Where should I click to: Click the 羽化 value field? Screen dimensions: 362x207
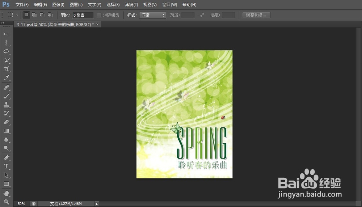click(83, 15)
